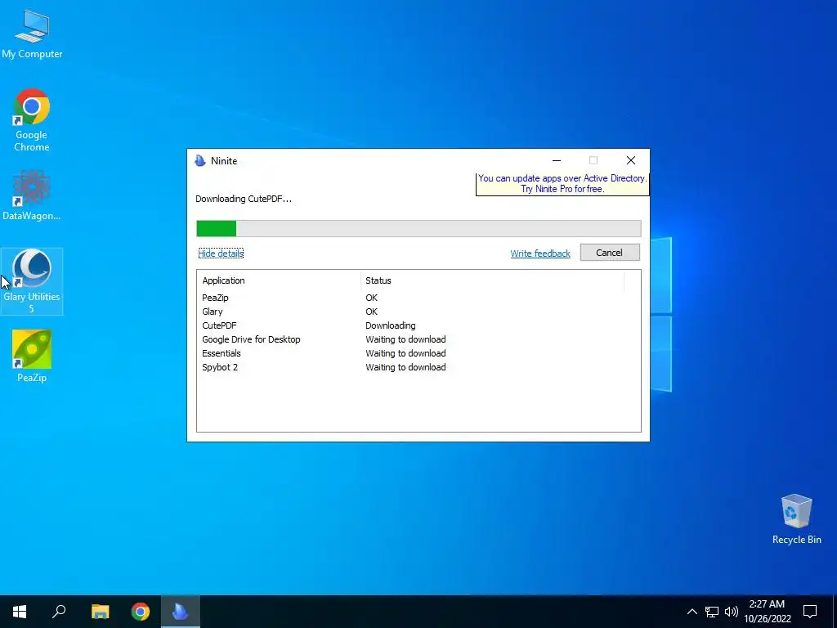Show hidden system tray icons

[692, 612]
